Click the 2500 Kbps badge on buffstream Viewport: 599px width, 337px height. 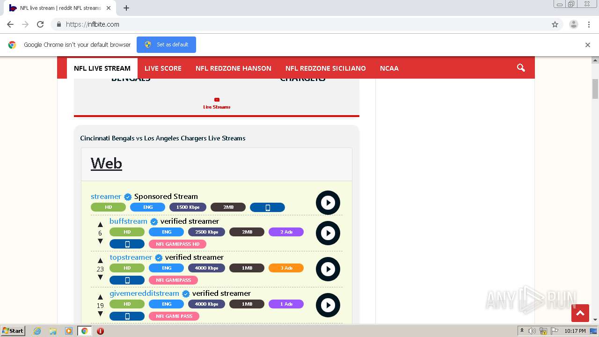coord(206,232)
